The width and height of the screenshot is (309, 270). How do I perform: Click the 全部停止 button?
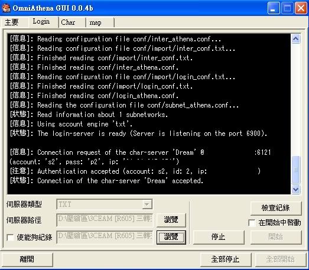tap(226, 259)
